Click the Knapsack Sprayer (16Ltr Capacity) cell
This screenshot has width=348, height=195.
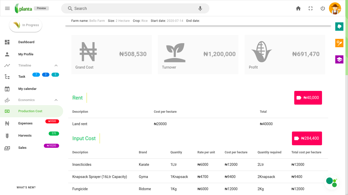coord(100,177)
